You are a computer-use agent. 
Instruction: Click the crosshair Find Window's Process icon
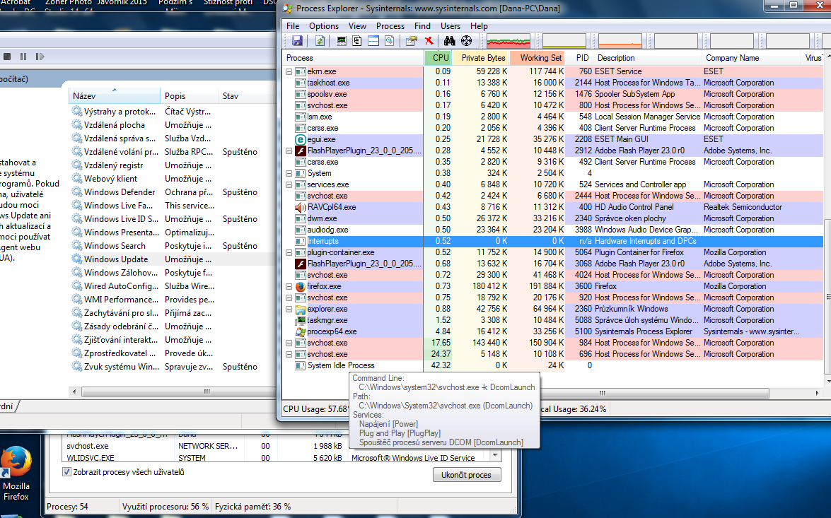[466, 41]
